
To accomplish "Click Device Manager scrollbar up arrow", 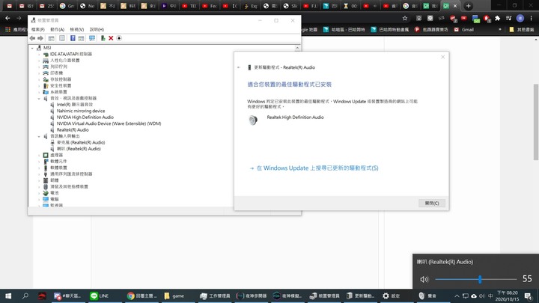I will click(297, 48).
